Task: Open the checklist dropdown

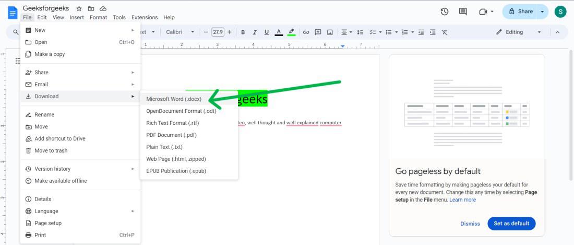Action: (376, 32)
